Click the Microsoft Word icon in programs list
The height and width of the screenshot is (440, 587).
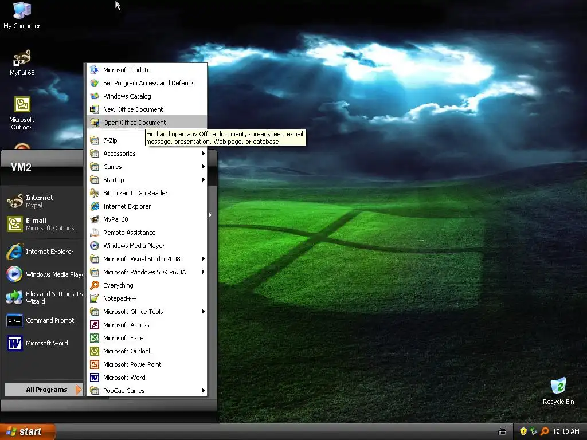95,378
